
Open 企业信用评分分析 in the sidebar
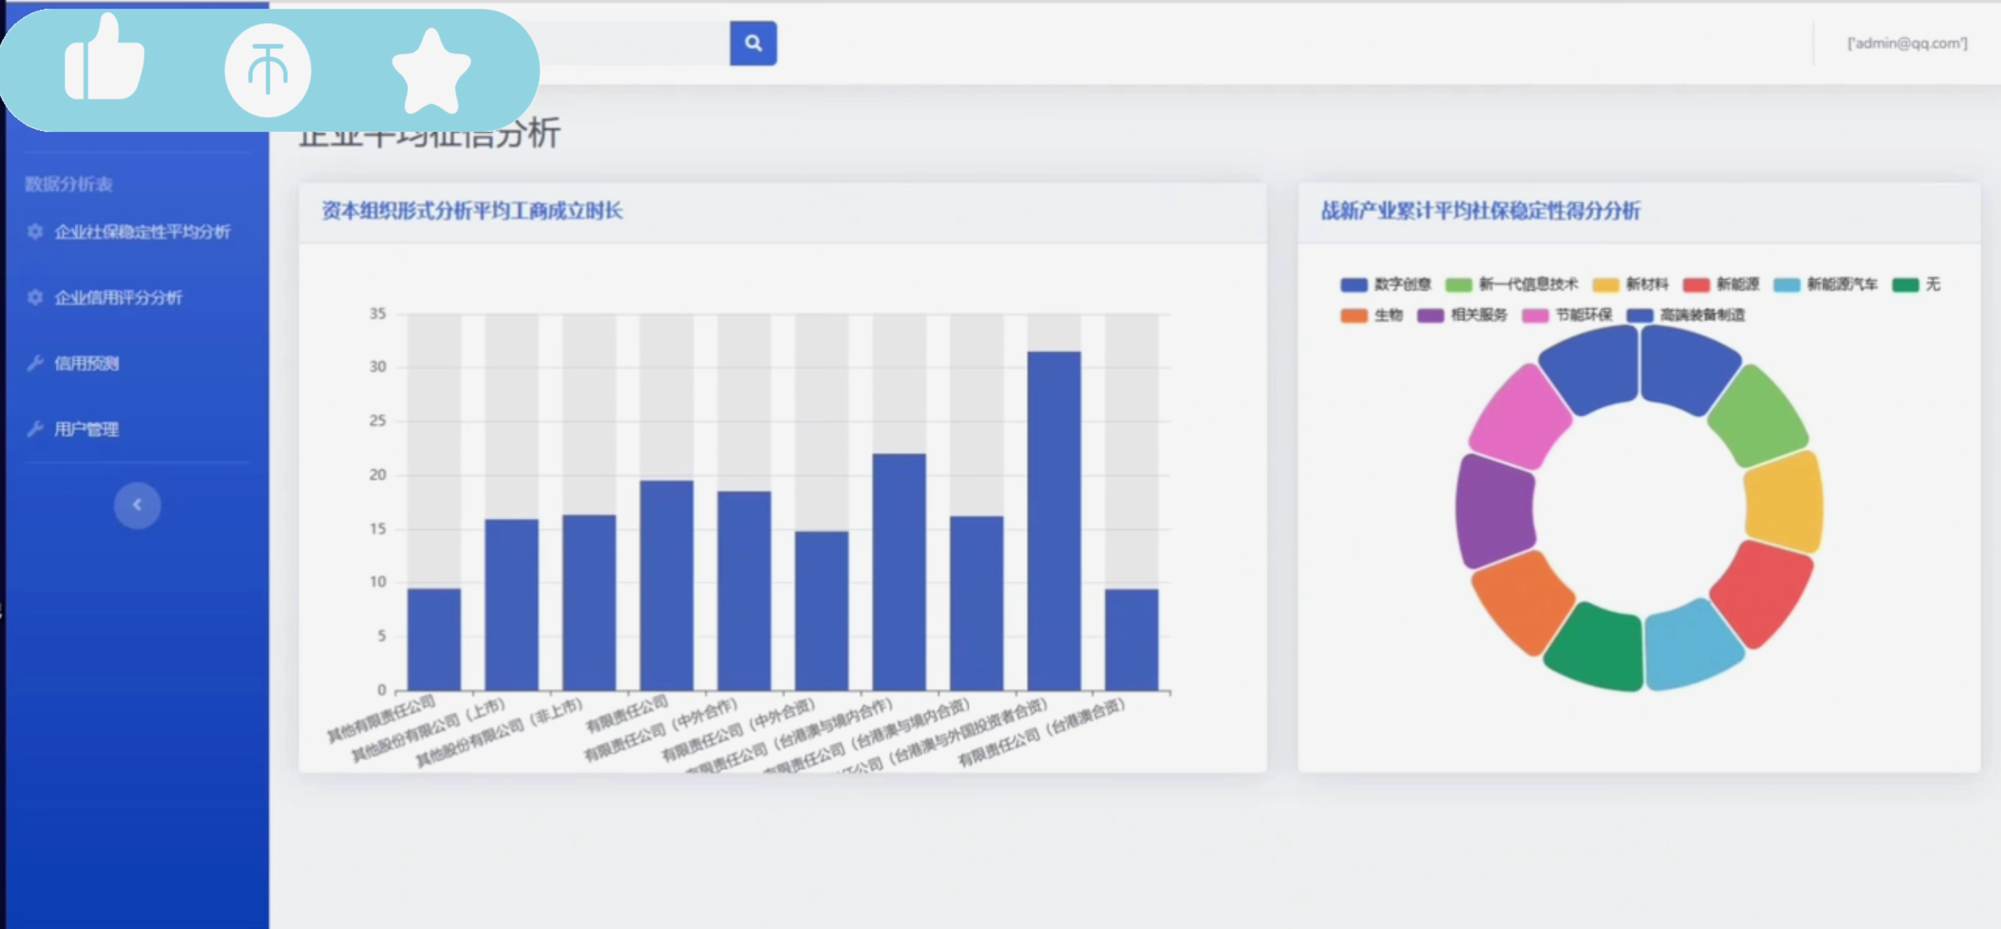(118, 298)
